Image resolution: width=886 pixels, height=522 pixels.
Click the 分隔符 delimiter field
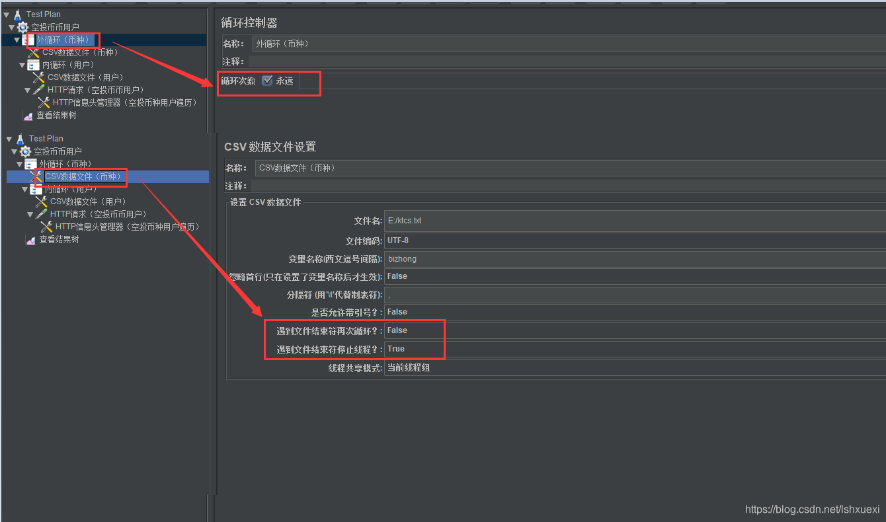tap(635, 295)
